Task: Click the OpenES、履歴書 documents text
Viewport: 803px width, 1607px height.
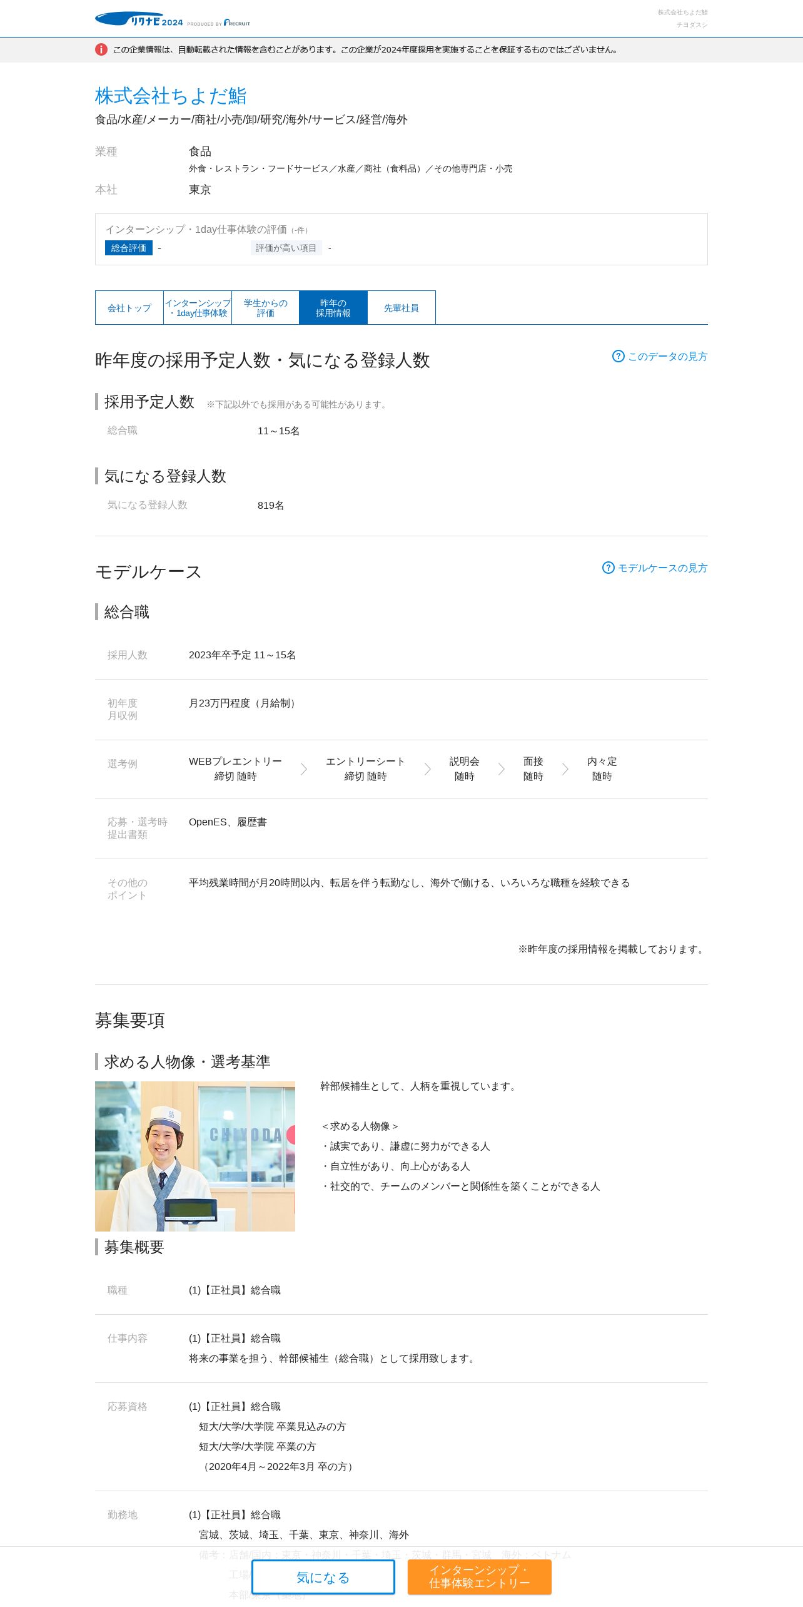Action: click(228, 822)
